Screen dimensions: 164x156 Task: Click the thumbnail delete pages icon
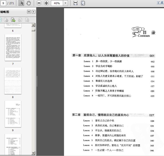(x=6, y=20)
